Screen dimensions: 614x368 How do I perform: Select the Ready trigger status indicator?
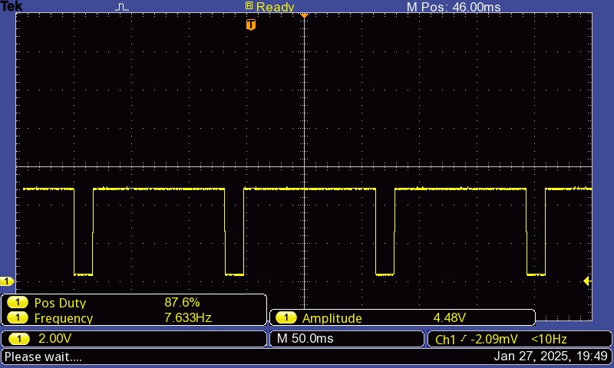coord(269,7)
